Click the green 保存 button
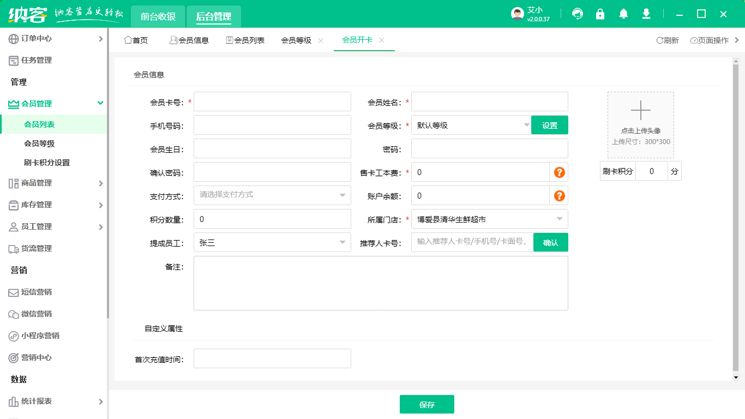 (426, 405)
